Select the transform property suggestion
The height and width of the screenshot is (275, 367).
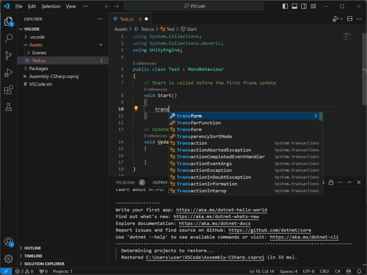(x=244, y=116)
